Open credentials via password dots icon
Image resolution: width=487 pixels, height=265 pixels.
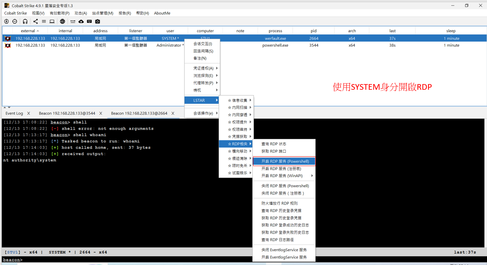click(x=73, y=22)
